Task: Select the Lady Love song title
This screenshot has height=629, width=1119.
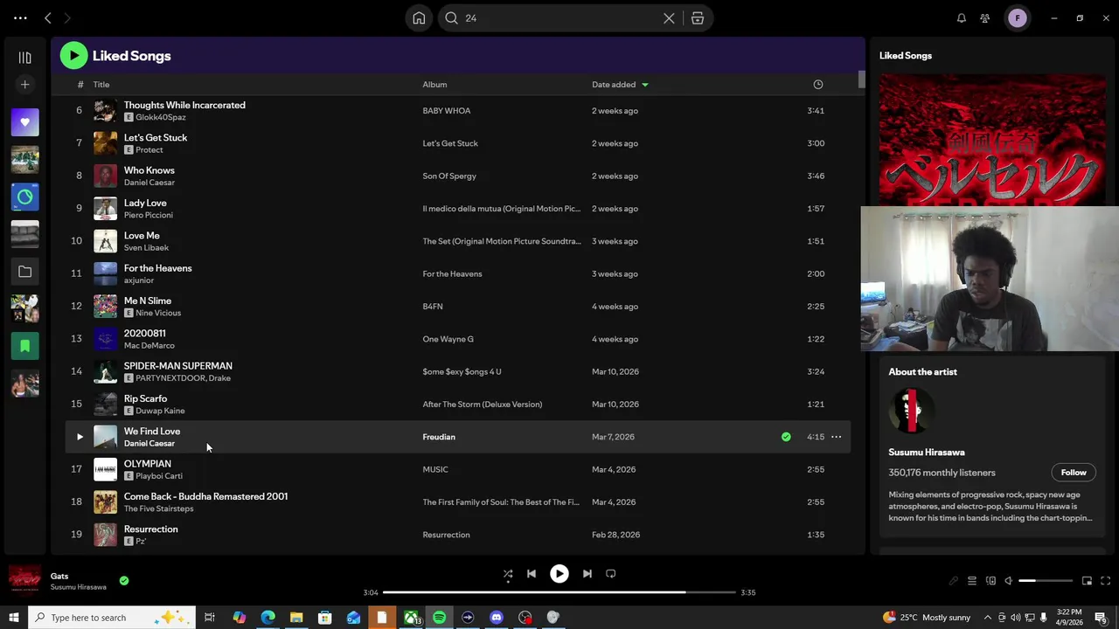Action: point(145,203)
